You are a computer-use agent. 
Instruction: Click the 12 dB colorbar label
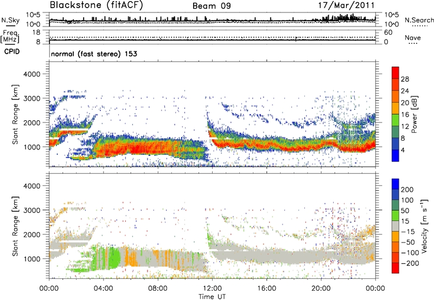point(405,127)
